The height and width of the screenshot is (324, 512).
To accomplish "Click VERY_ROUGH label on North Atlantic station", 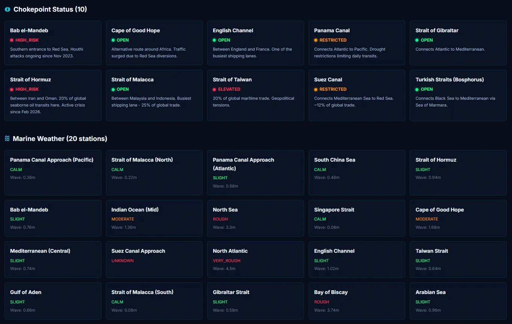I will tap(227, 261).
